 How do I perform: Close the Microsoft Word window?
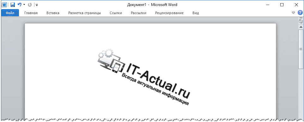(296, 5)
